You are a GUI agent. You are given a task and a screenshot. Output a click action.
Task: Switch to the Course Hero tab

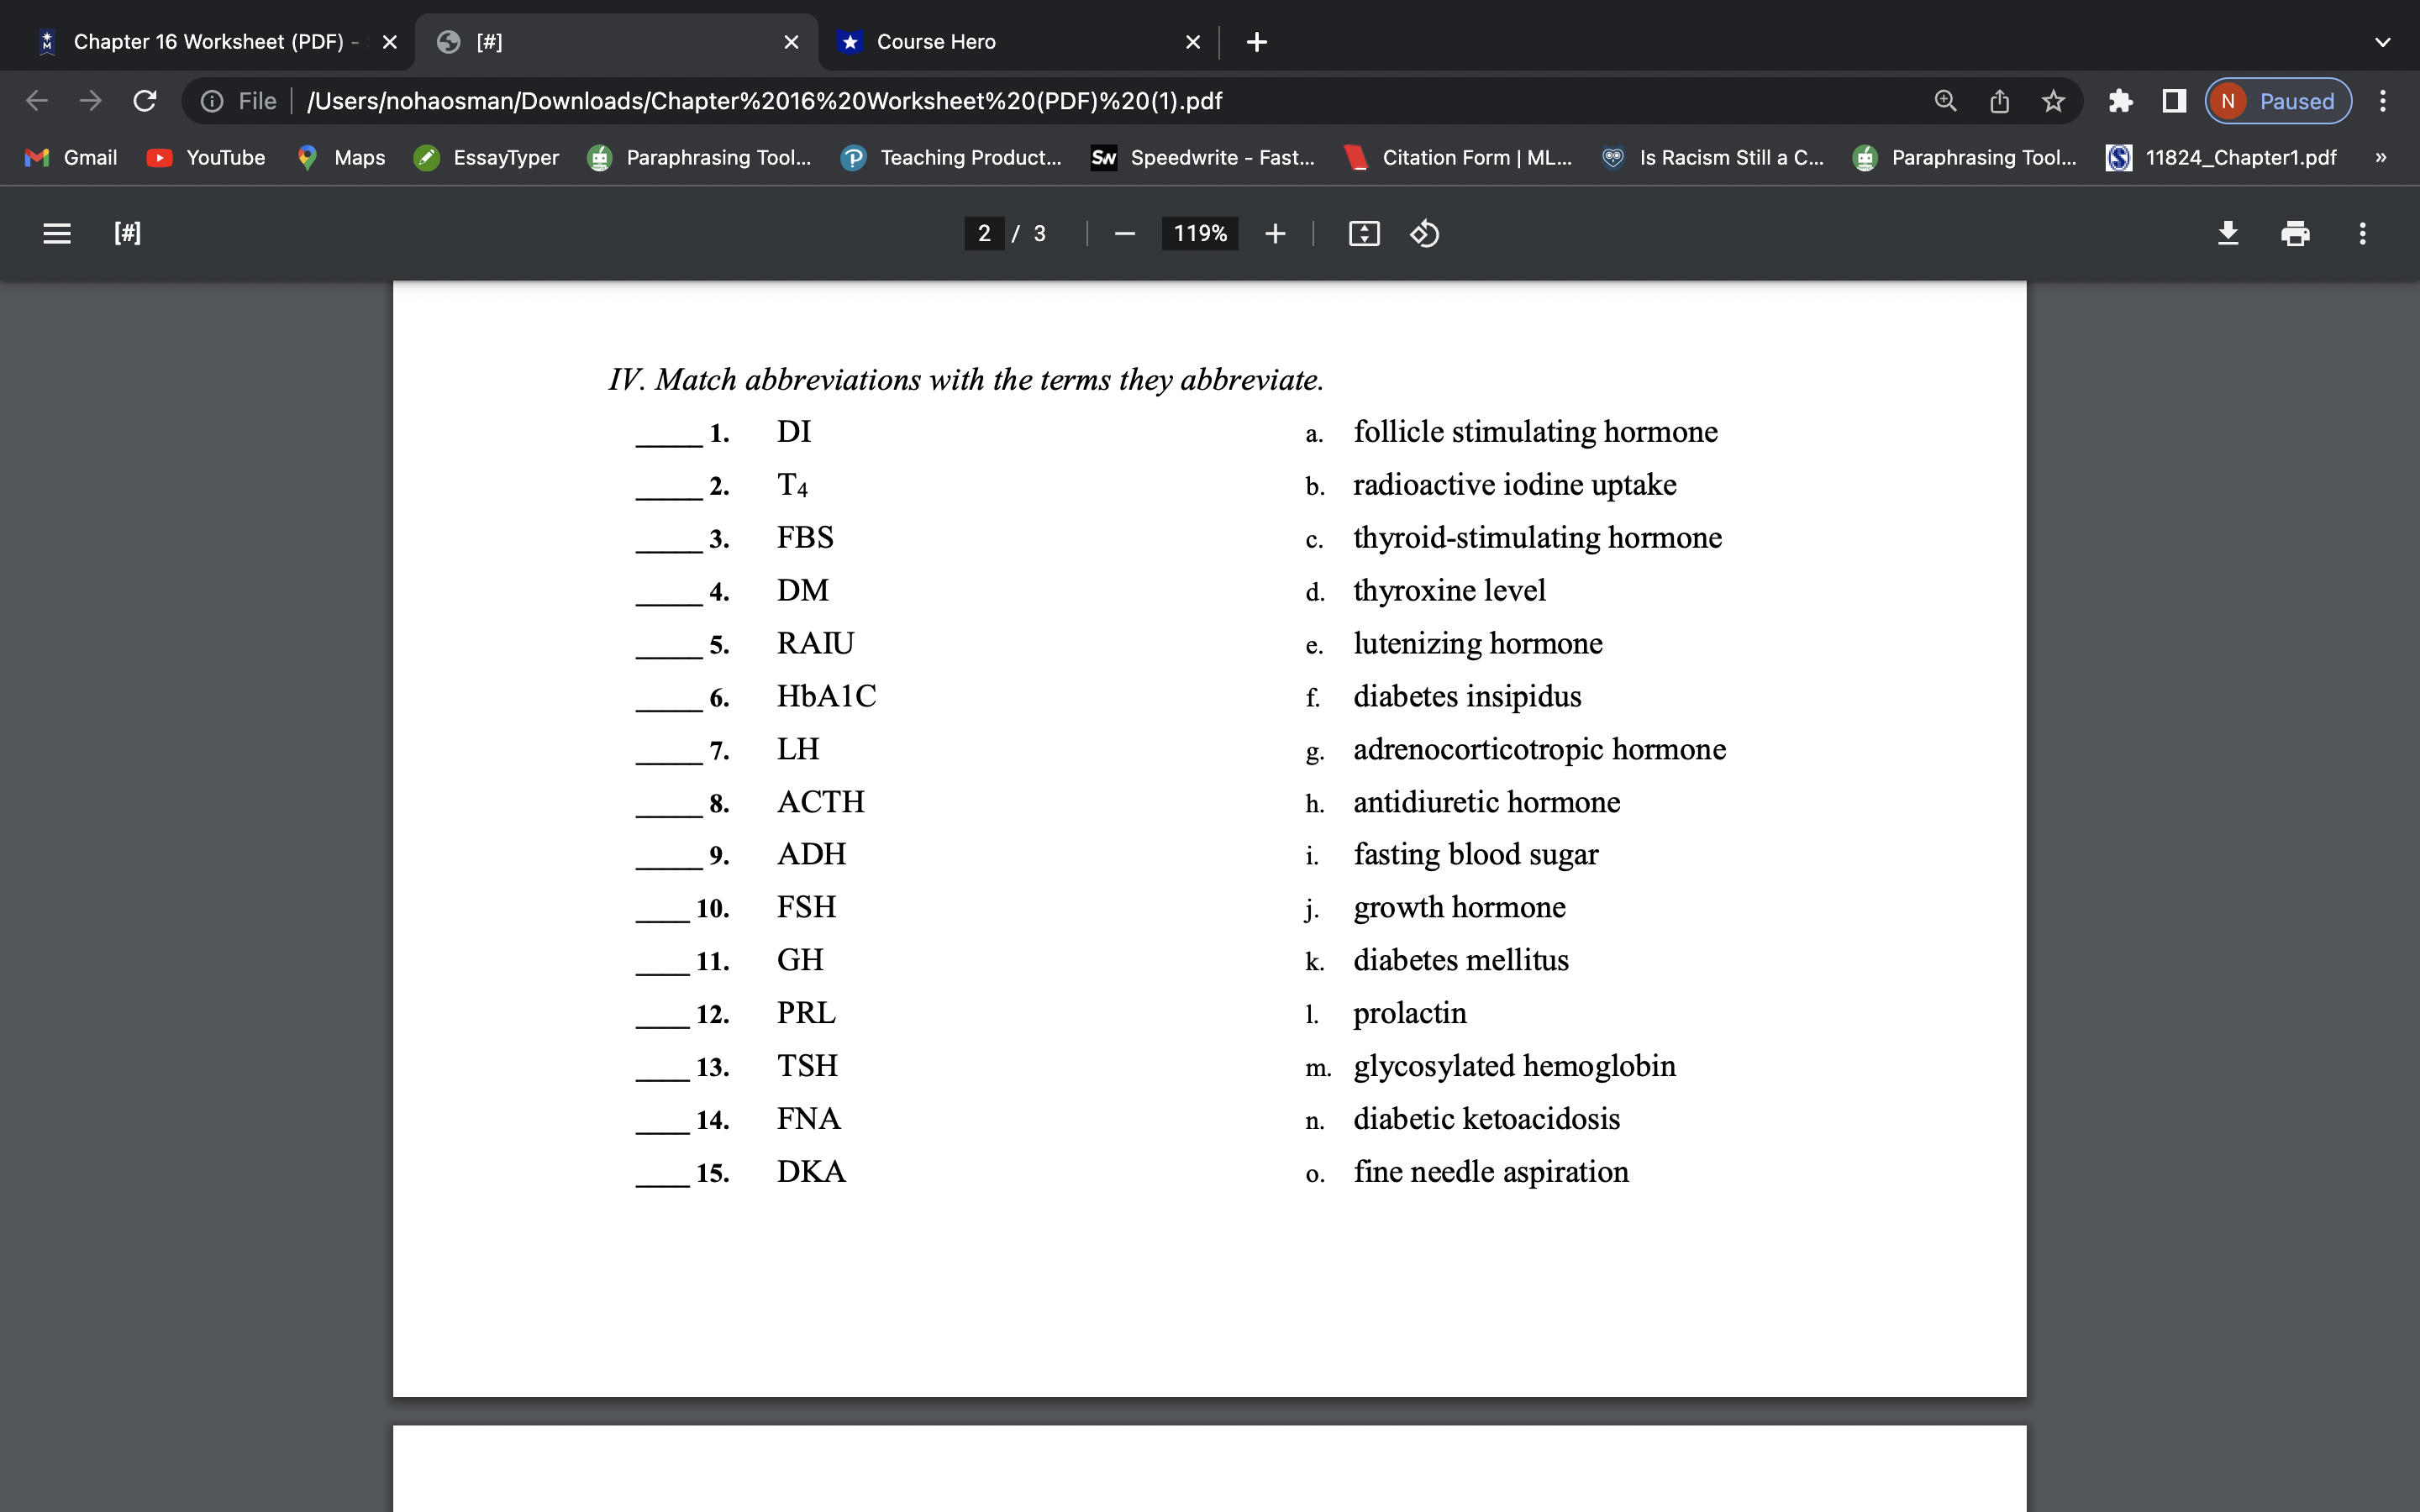[934, 41]
